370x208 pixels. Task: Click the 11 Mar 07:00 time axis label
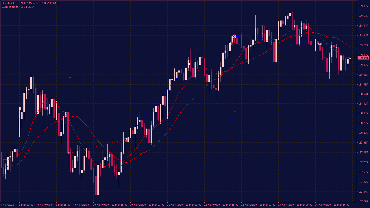click(x=156, y=205)
